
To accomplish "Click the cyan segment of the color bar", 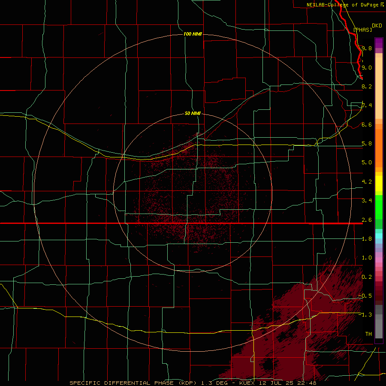I will tap(379, 236).
